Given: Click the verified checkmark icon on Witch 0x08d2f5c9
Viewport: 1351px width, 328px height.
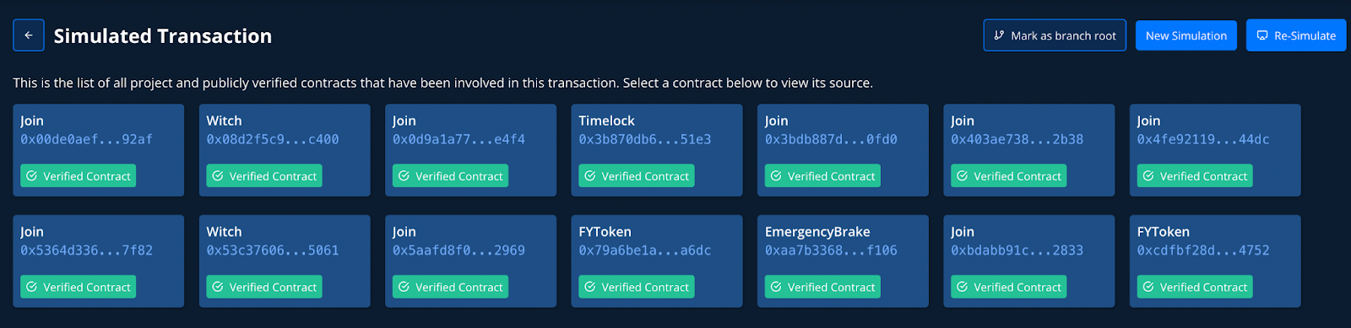Looking at the screenshot, I should pyautogui.click(x=218, y=176).
